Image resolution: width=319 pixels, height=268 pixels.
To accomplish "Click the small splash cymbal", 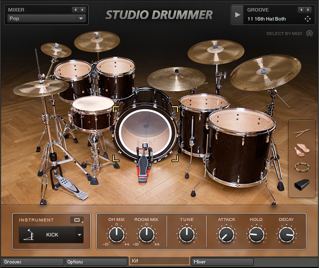I will pos(56,50).
